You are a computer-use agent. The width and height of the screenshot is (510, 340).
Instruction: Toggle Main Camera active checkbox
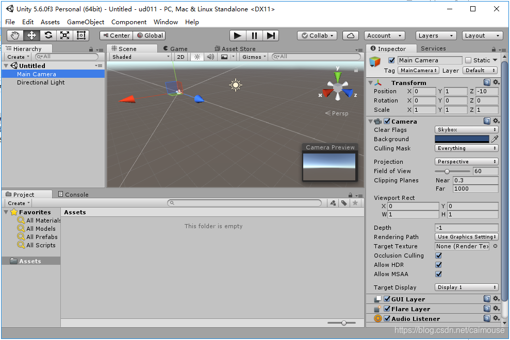[x=391, y=60]
